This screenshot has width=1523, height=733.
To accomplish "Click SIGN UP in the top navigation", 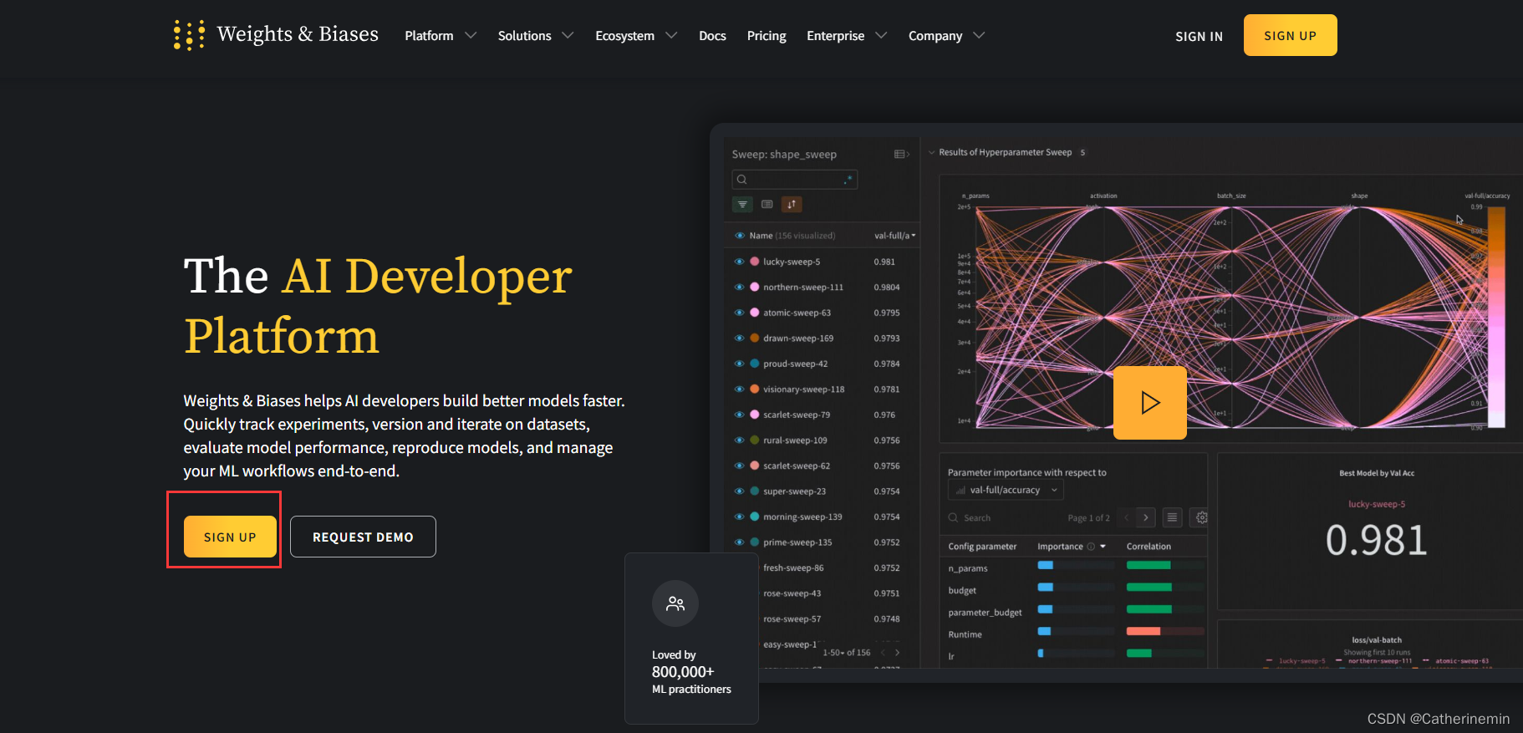I will click(x=1290, y=35).
